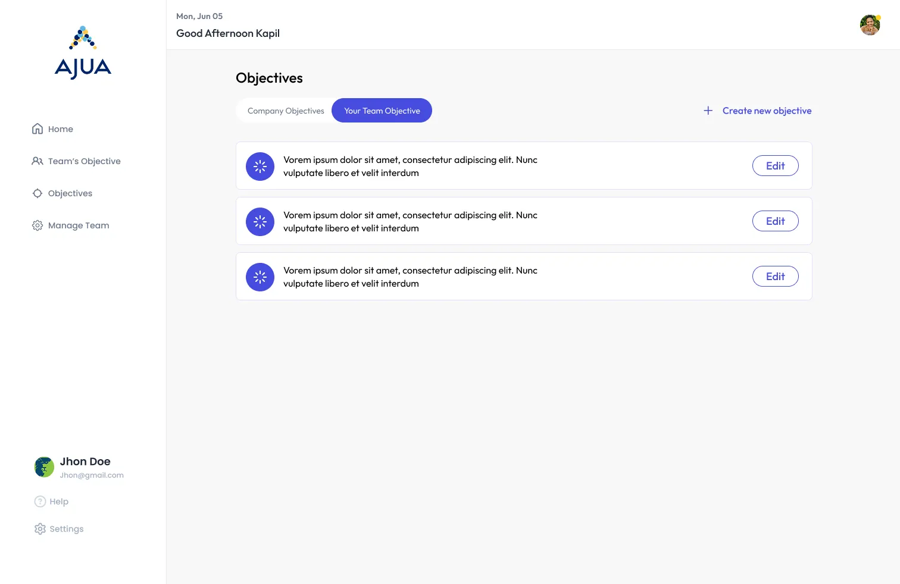Screen dimensions: 900x584
Task: Click Edit on the last objective card
Action: (775, 276)
